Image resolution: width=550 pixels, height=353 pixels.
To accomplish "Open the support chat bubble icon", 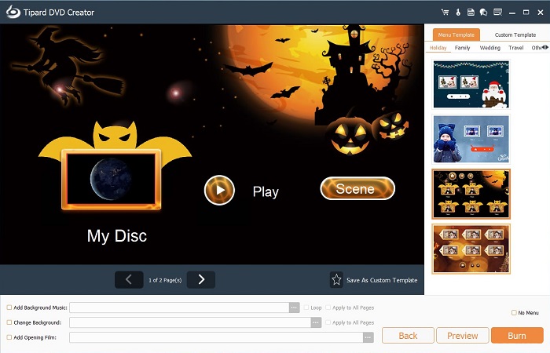I will [482, 12].
